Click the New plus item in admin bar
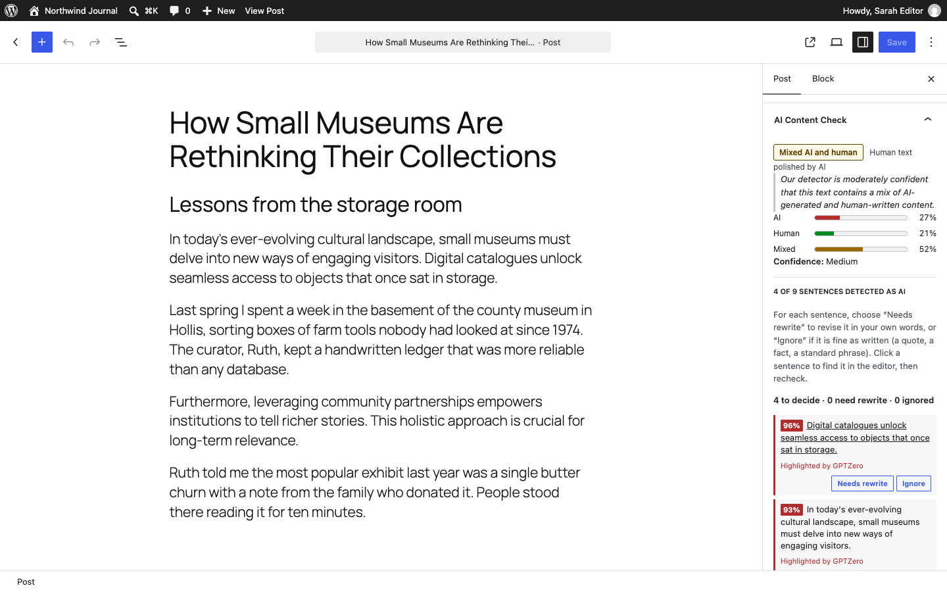The width and height of the screenshot is (947, 592). [x=218, y=11]
